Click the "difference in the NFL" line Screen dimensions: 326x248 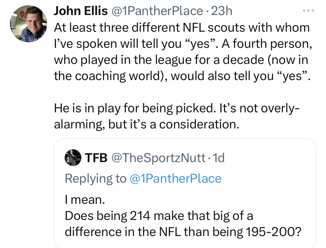click(183, 232)
